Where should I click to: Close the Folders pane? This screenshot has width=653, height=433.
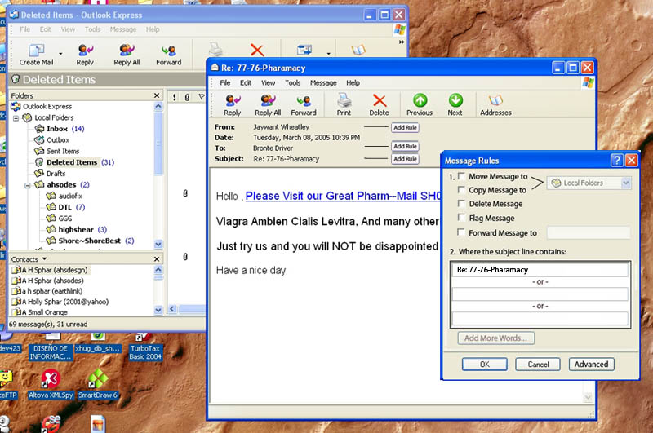coord(157,95)
